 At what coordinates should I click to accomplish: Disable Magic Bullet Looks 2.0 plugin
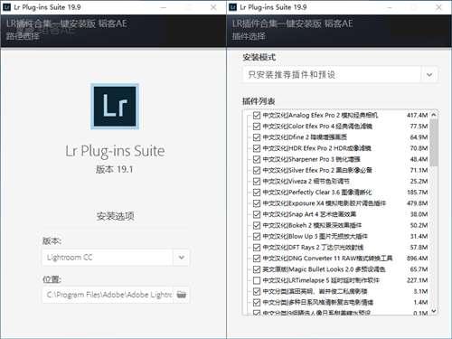(257, 269)
